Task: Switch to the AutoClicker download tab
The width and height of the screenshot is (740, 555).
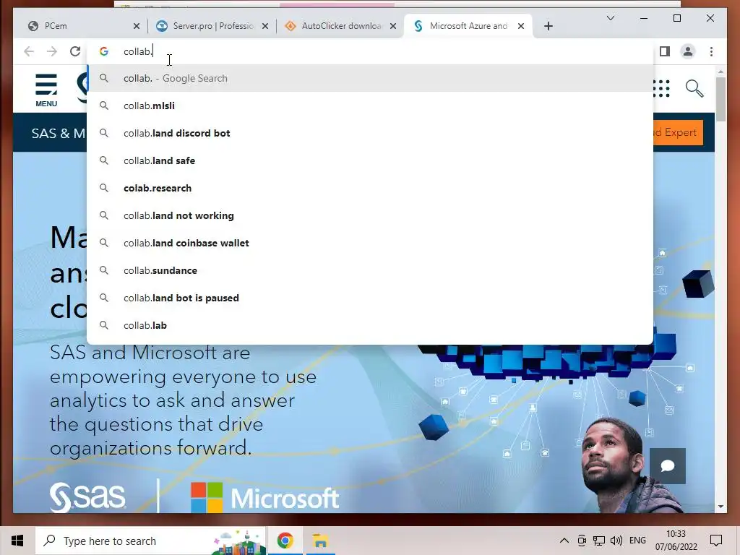Action: (x=341, y=26)
